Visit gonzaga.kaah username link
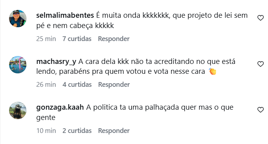 click(60, 108)
